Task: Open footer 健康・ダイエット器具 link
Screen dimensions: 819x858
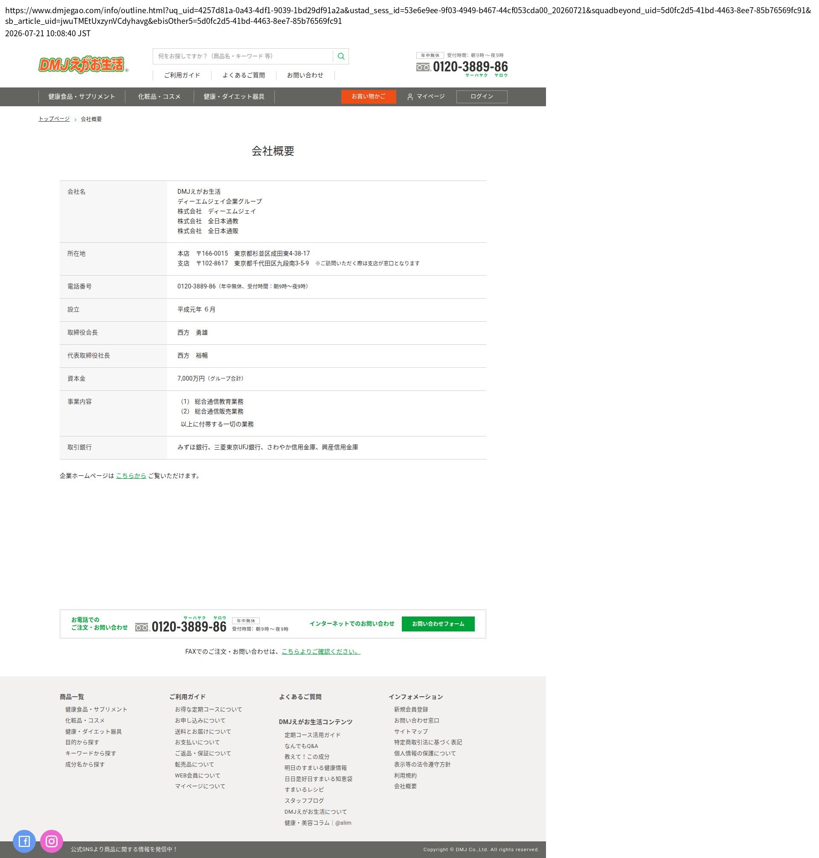Action: pyautogui.click(x=93, y=731)
